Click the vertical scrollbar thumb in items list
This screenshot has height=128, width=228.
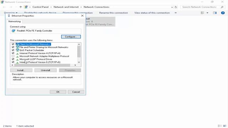pyautogui.click(x=79, y=52)
